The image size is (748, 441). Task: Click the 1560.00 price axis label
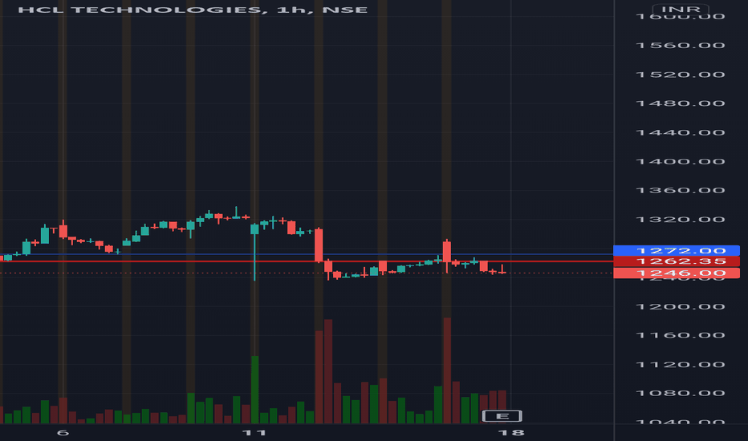pos(681,46)
